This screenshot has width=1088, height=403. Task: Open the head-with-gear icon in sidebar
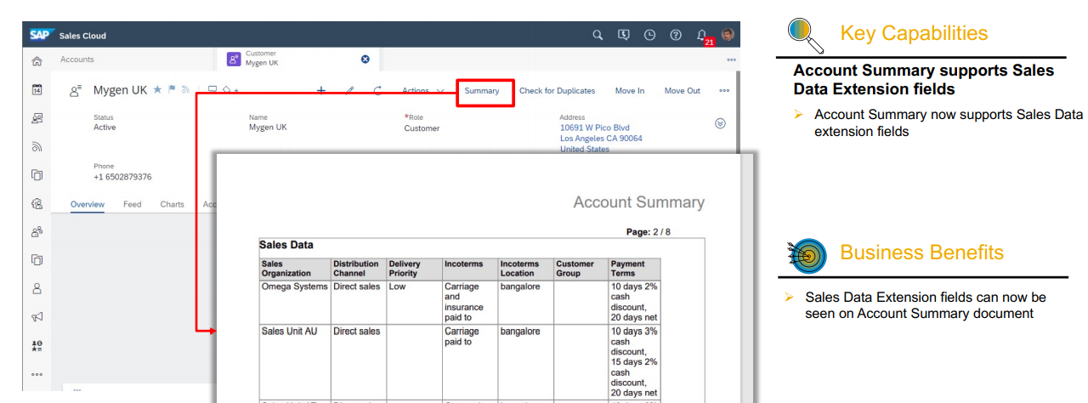click(37, 203)
